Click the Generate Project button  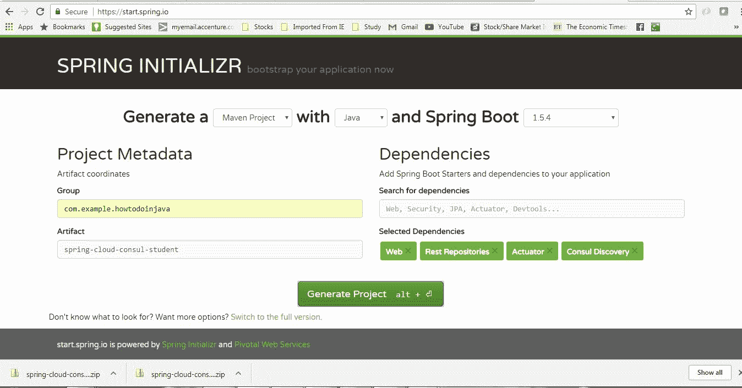[x=370, y=294]
